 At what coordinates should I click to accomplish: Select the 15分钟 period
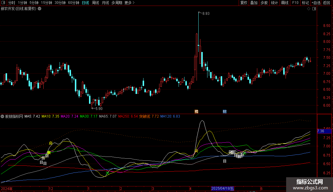tap(46, 3)
